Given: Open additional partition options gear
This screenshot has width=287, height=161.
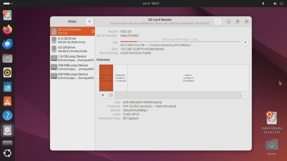Looking at the screenshot, I should point(111,95).
